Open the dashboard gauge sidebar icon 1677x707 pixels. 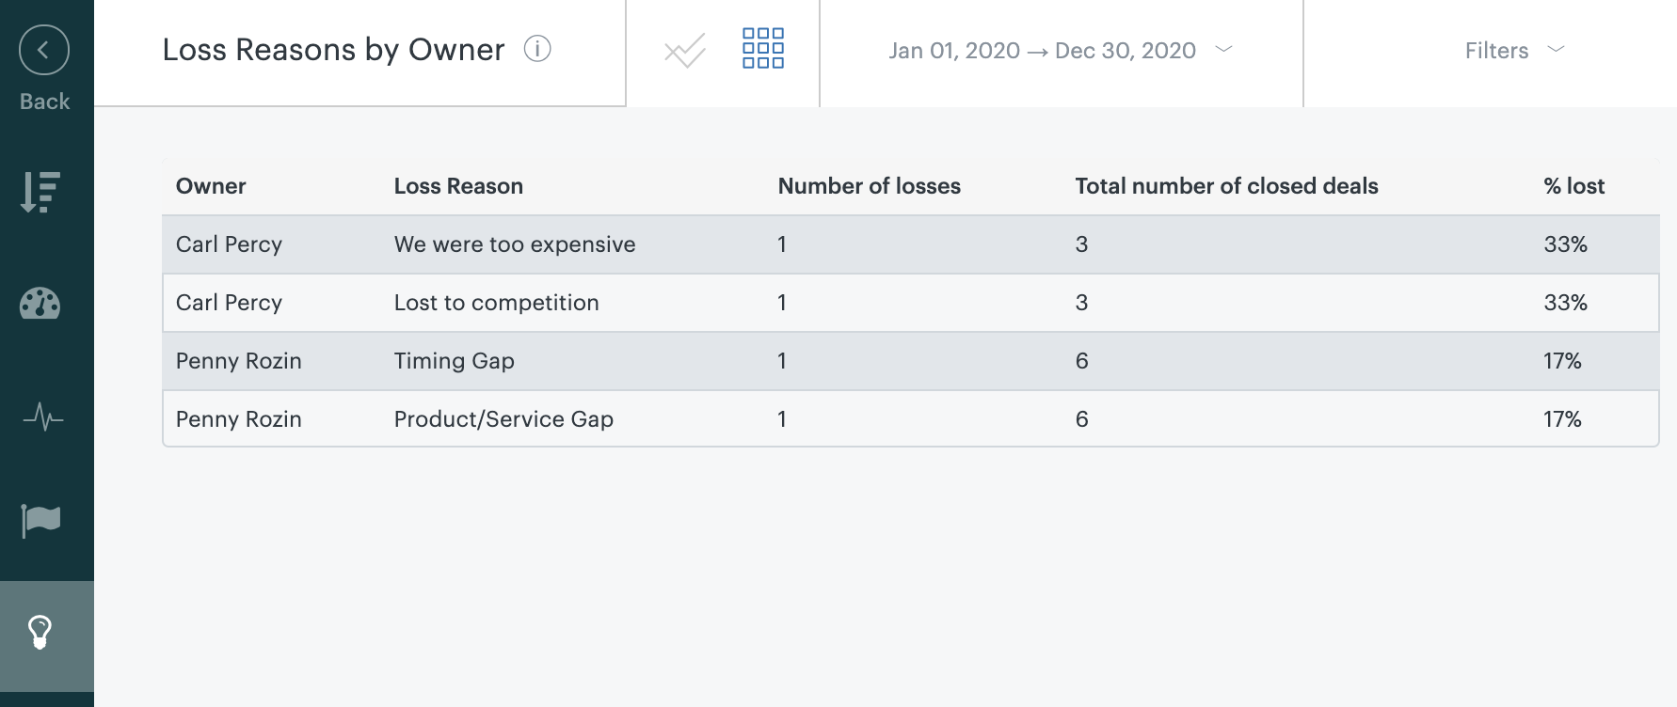[40, 304]
